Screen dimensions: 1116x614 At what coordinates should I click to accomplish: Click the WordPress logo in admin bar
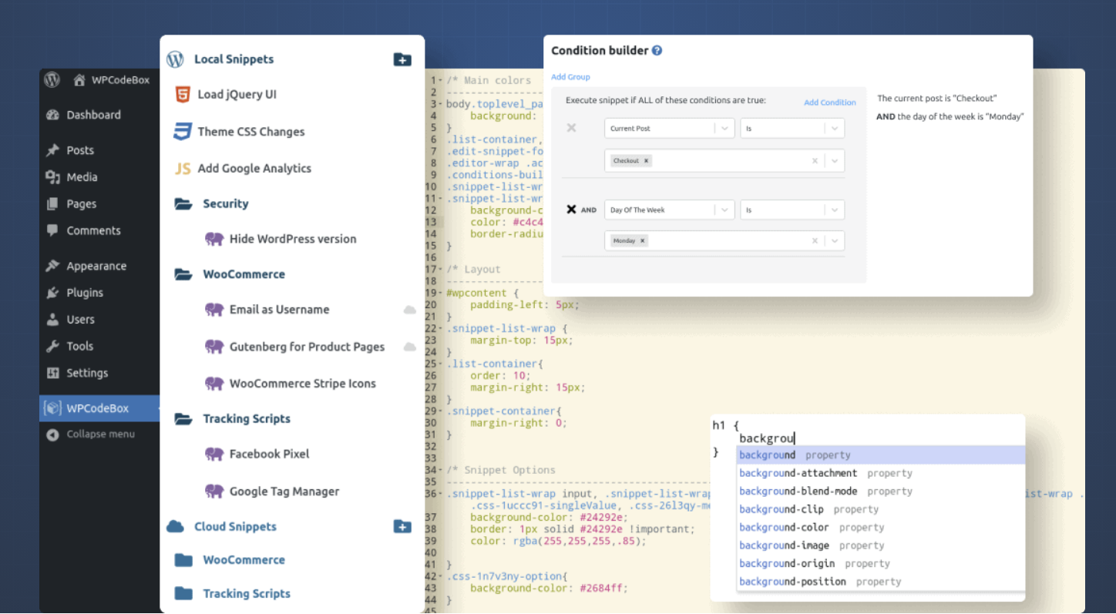[52, 79]
